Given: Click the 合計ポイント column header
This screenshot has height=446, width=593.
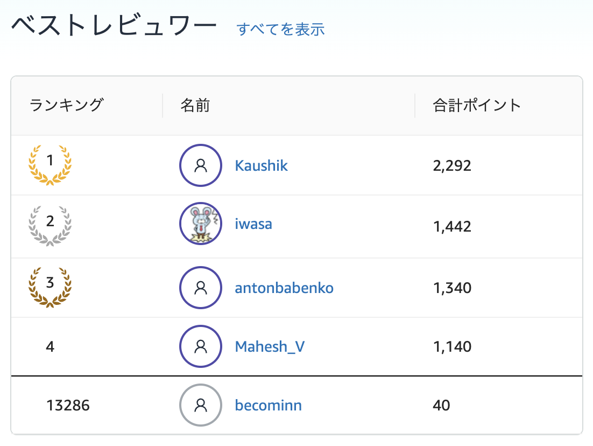Looking at the screenshot, I should [477, 105].
